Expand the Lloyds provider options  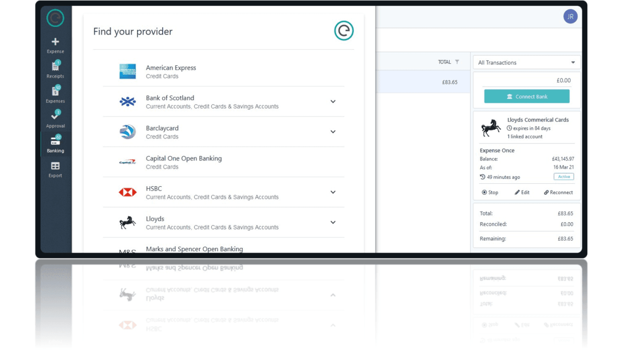(x=333, y=222)
